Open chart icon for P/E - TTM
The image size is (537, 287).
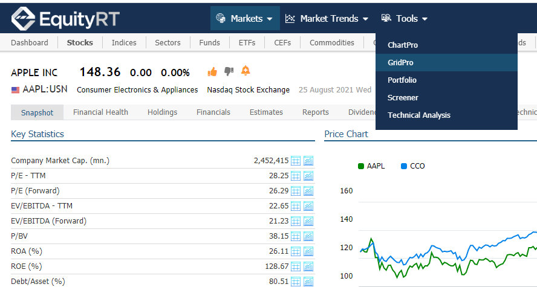(x=308, y=176)
